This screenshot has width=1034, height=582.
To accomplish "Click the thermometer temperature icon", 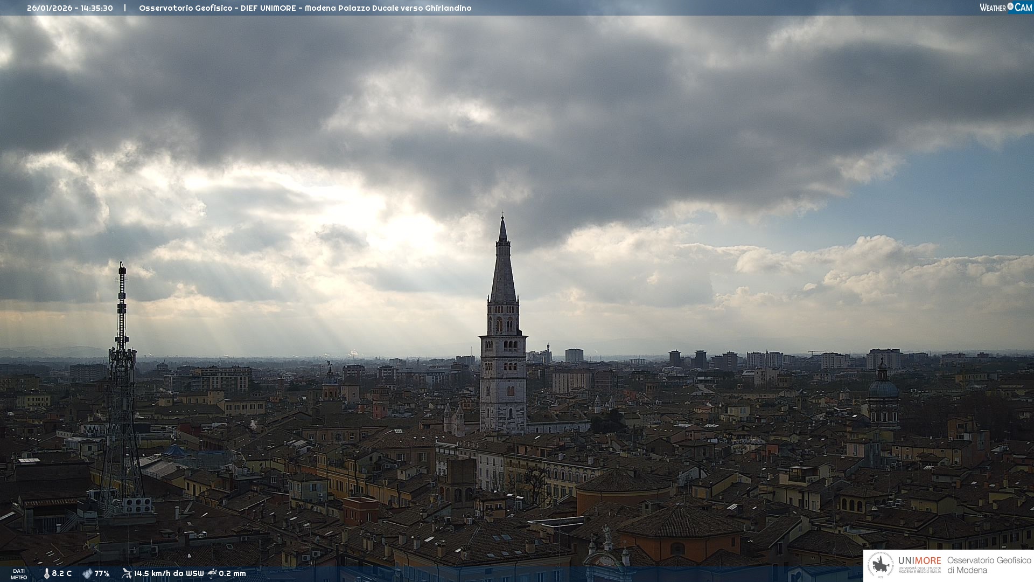I will pos(47,573).
